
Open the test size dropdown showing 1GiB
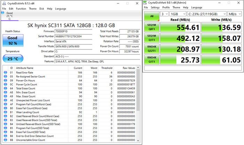point(178,14)
